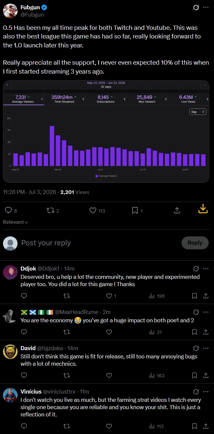Open the @Fubgun profile handle
The image size is (214, 434).
point(32,15)
